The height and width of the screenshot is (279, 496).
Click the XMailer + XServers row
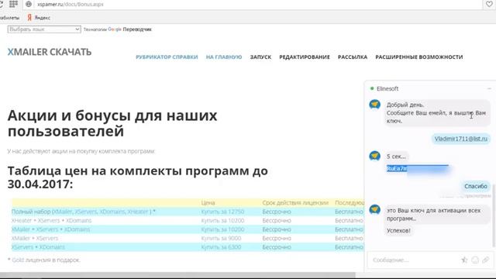click(x=35, y=238)
